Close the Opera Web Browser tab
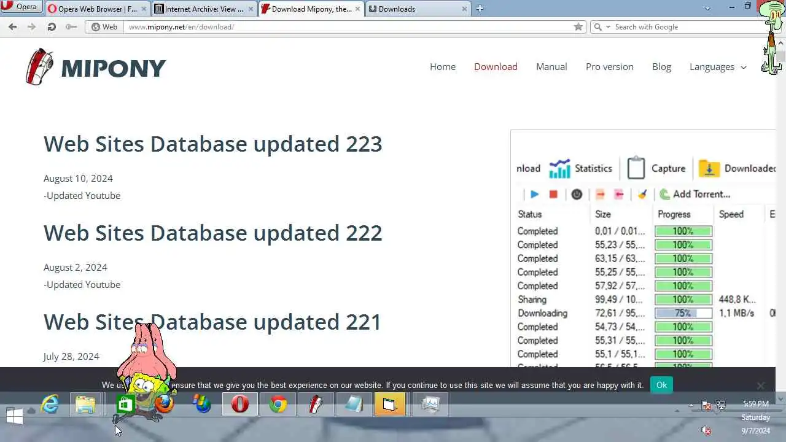This screenshot has width=786, height=442. (144, 9)
